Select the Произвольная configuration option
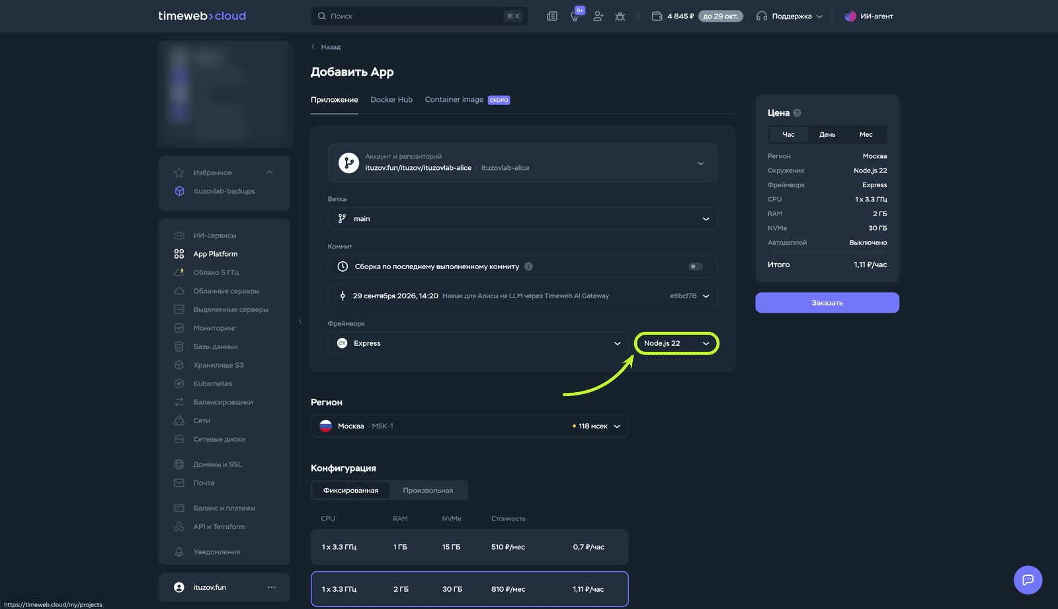1058x609 pixels. click(x=428, y=491)
